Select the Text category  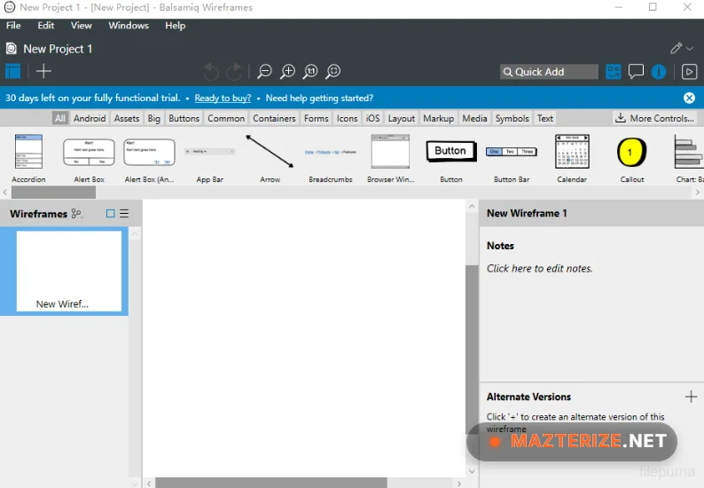coord(545,118)
